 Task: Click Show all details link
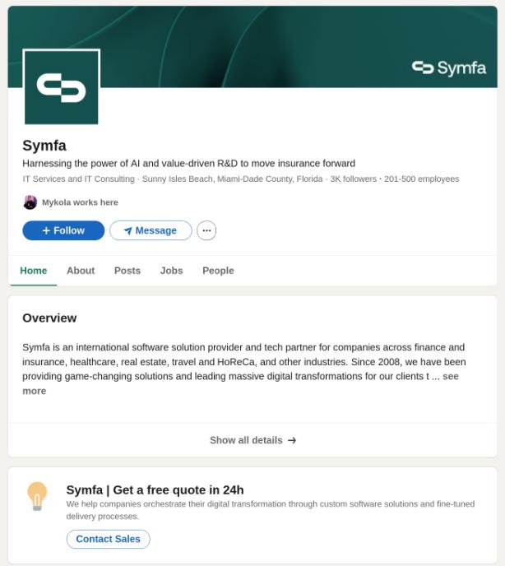[x=246, y=440]
